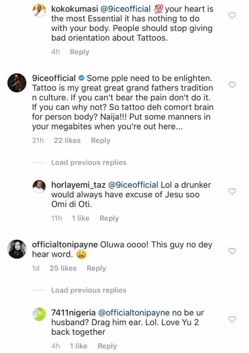Reply to 7411nigeria's comment
The image size is (249, 353).
coord(107,346)
